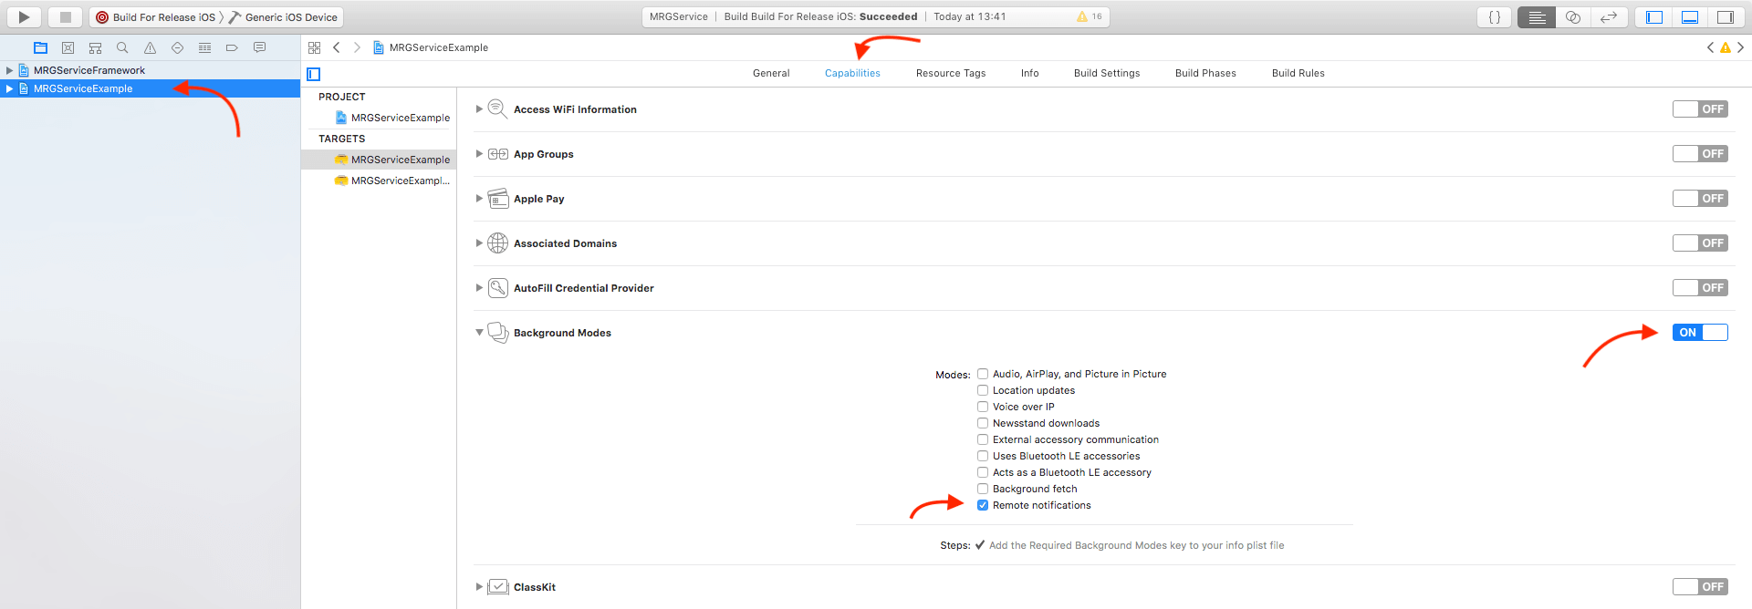Click the warning count indicator in the status bar

coord(1090,16)
